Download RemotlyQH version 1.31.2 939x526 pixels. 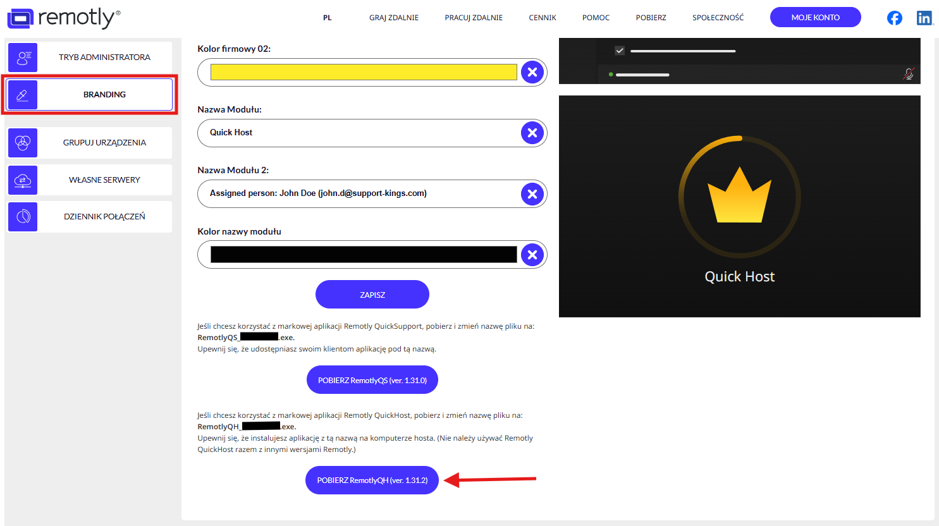[372, 480]
